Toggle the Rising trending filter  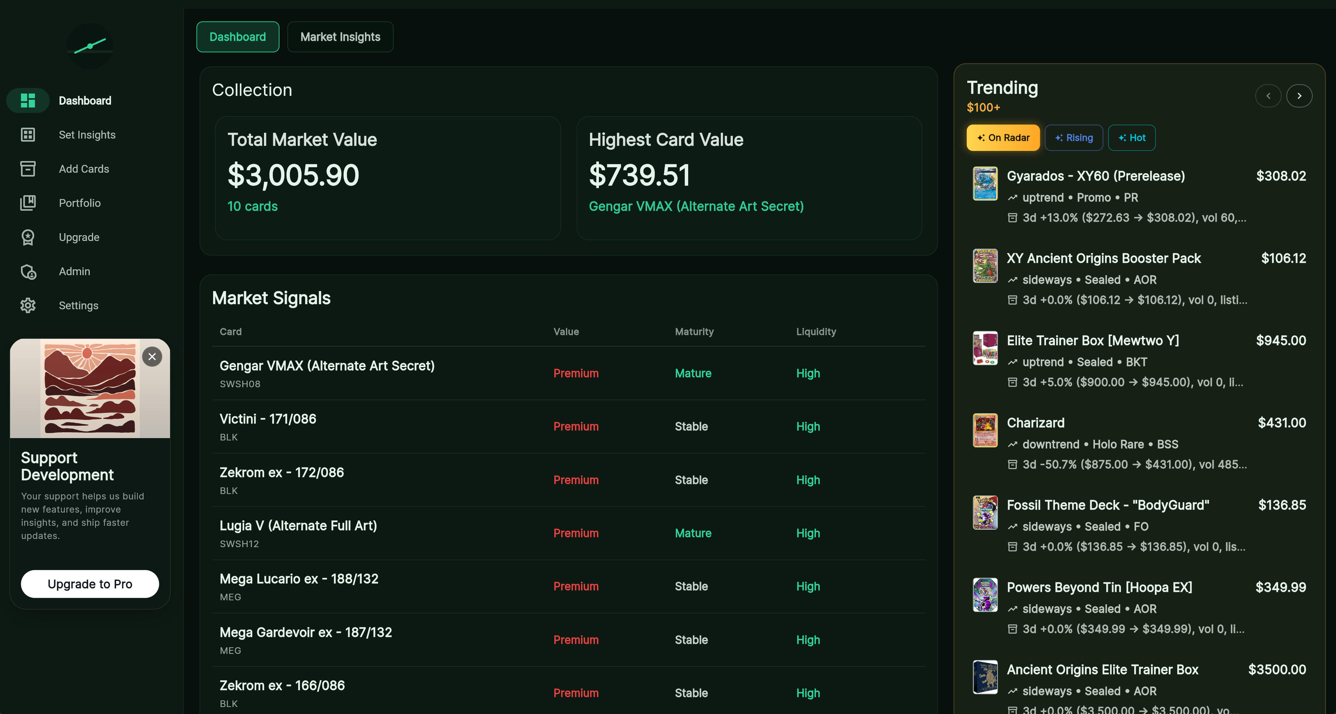(x=1073, y=137)
